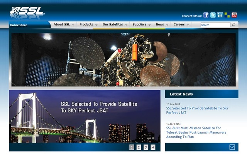Open the SSL Twitter icon
The height and width of the screenshot is (154, 247).
coord(213,15)
